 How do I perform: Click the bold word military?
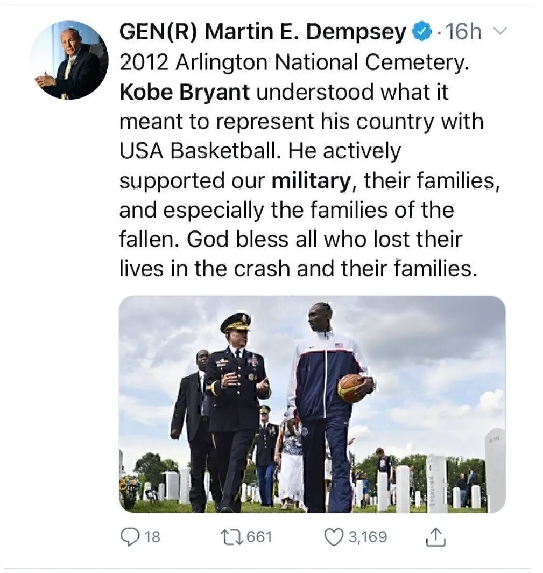tap(311, 181)
